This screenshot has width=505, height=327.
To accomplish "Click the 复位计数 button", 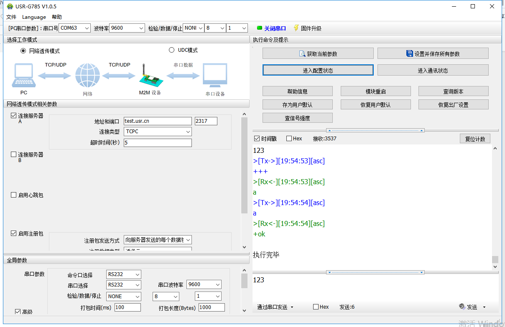I will coord(475,139).
